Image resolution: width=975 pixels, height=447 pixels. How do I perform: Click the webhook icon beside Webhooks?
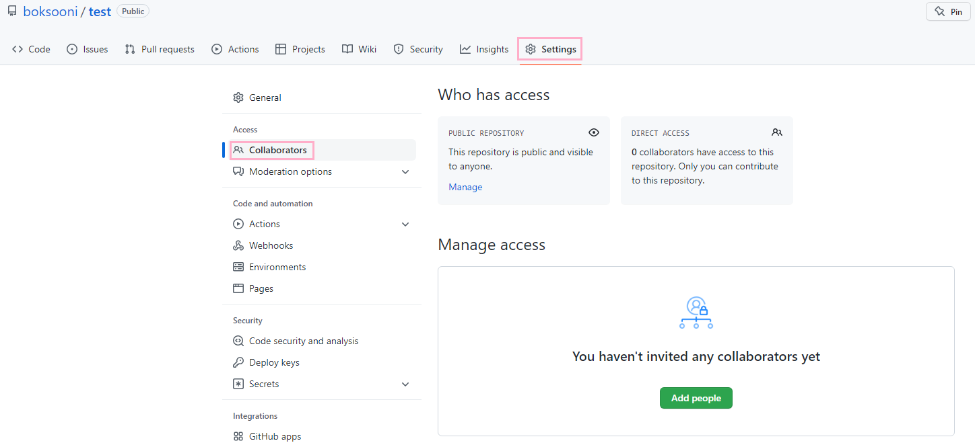point(238,245)
